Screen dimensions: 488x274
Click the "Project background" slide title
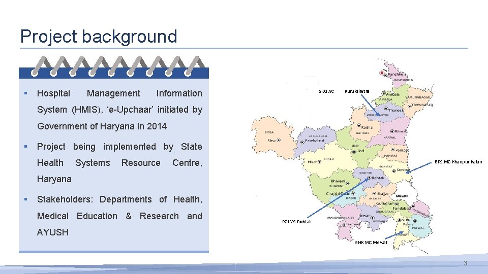99,37
